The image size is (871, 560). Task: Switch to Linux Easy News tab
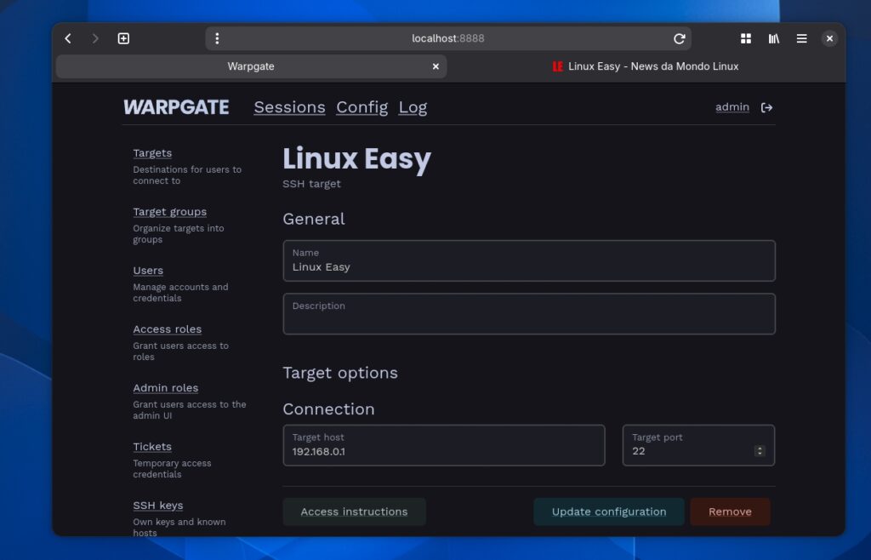coord(646,66)
